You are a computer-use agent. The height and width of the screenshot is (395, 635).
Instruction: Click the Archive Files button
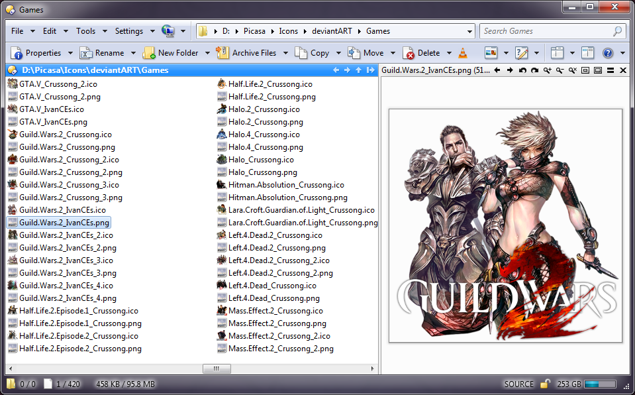coord(246,53)
